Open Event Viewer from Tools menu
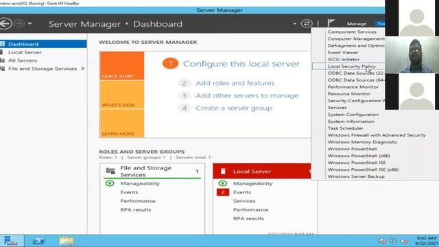This screenshot has width=439, height=247. coord(343,52)
